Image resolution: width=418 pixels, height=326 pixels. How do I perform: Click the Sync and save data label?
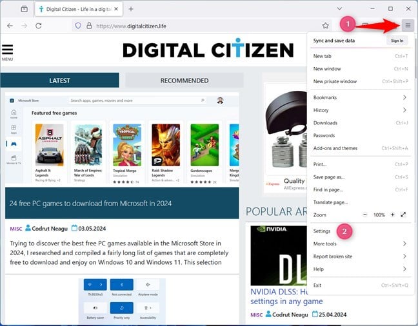pyautogui.click(x=333, y=41)
